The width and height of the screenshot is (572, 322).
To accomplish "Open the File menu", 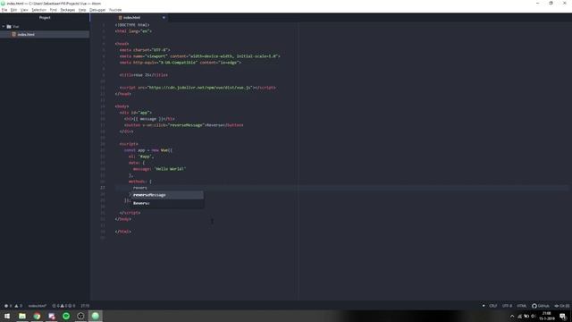I will pos(4,10).
